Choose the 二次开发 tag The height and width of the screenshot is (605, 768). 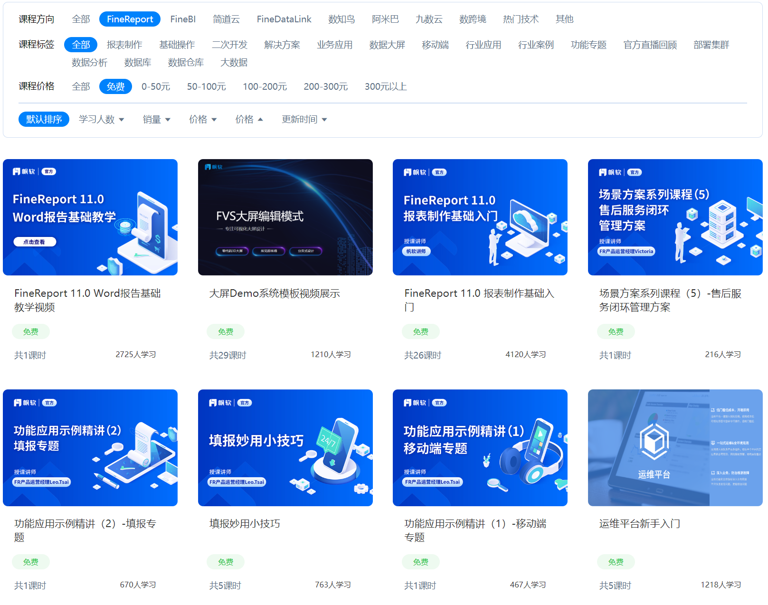tap(229, 45)
